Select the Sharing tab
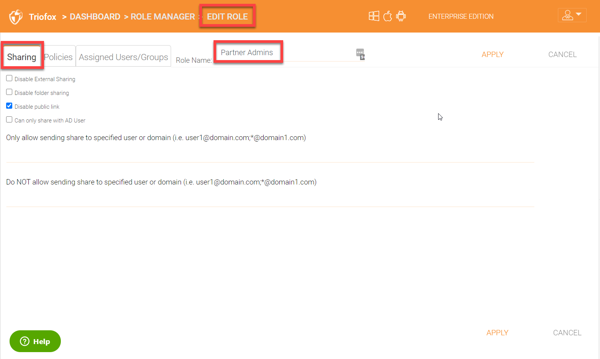 (21, 57)
